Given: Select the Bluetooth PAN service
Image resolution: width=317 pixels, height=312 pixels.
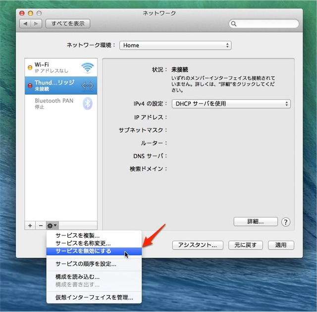Looking at the screenshot, I should [x=61, y=104].
